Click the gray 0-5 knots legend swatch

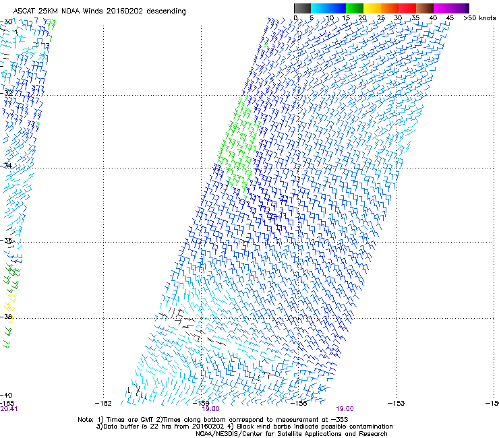[x=303, y=8]
